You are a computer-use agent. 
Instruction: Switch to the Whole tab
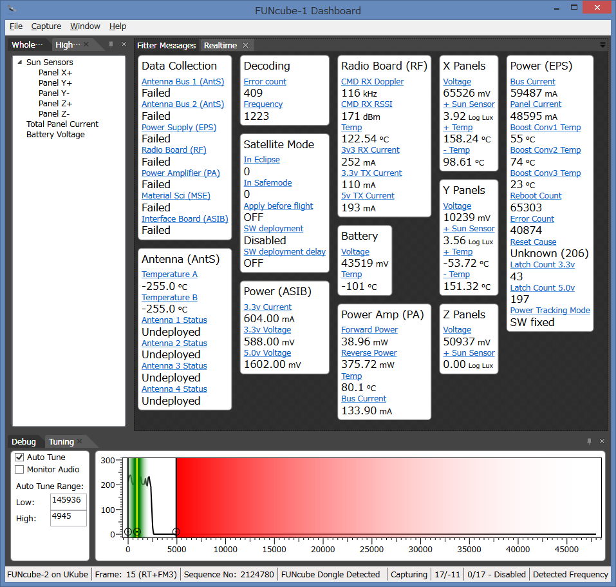tap(27, 45)
